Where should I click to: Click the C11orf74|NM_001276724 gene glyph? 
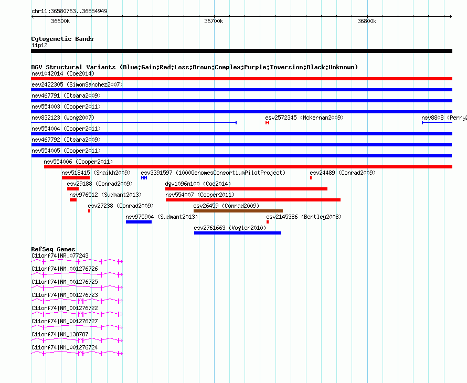click(77, 354)
